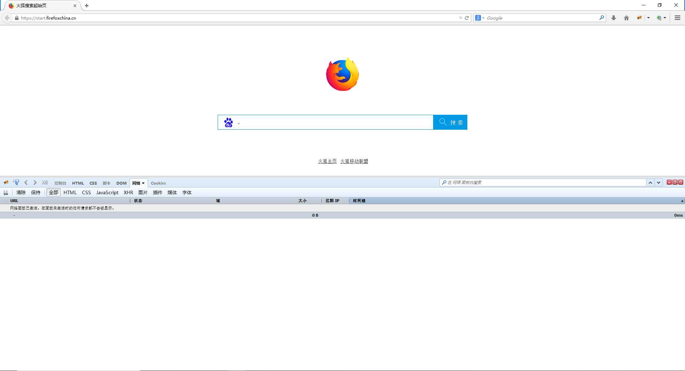685x371 pixels.
Task: Filter network requests by XHR
Action: coord(128,192)
